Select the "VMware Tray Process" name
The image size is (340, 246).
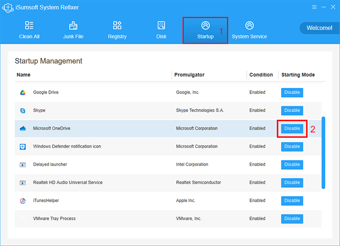[x=54, y=218]
